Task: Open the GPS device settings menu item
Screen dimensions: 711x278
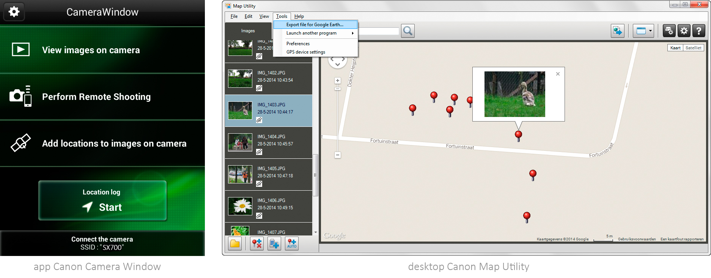Action: [x=306, y=52]
